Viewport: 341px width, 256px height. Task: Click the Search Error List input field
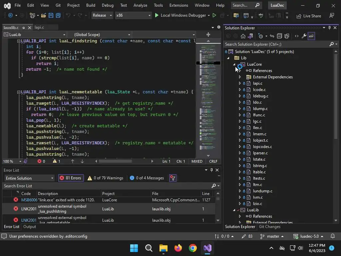point(107,186)
